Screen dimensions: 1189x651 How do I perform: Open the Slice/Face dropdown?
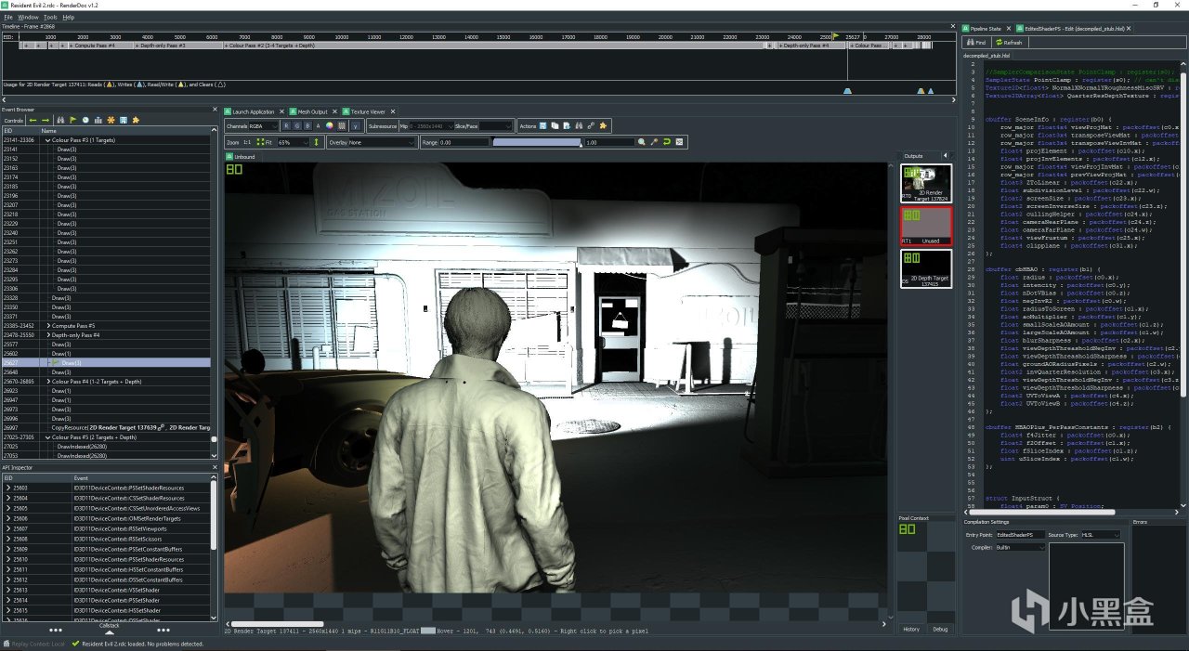pos(495,125)
